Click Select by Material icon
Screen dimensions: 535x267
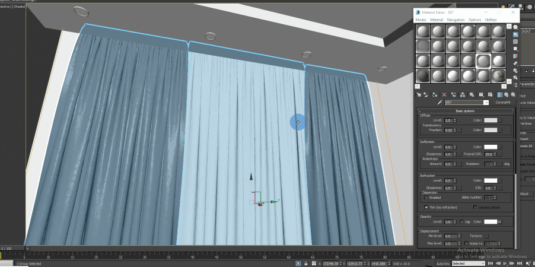tap(515, 78)
